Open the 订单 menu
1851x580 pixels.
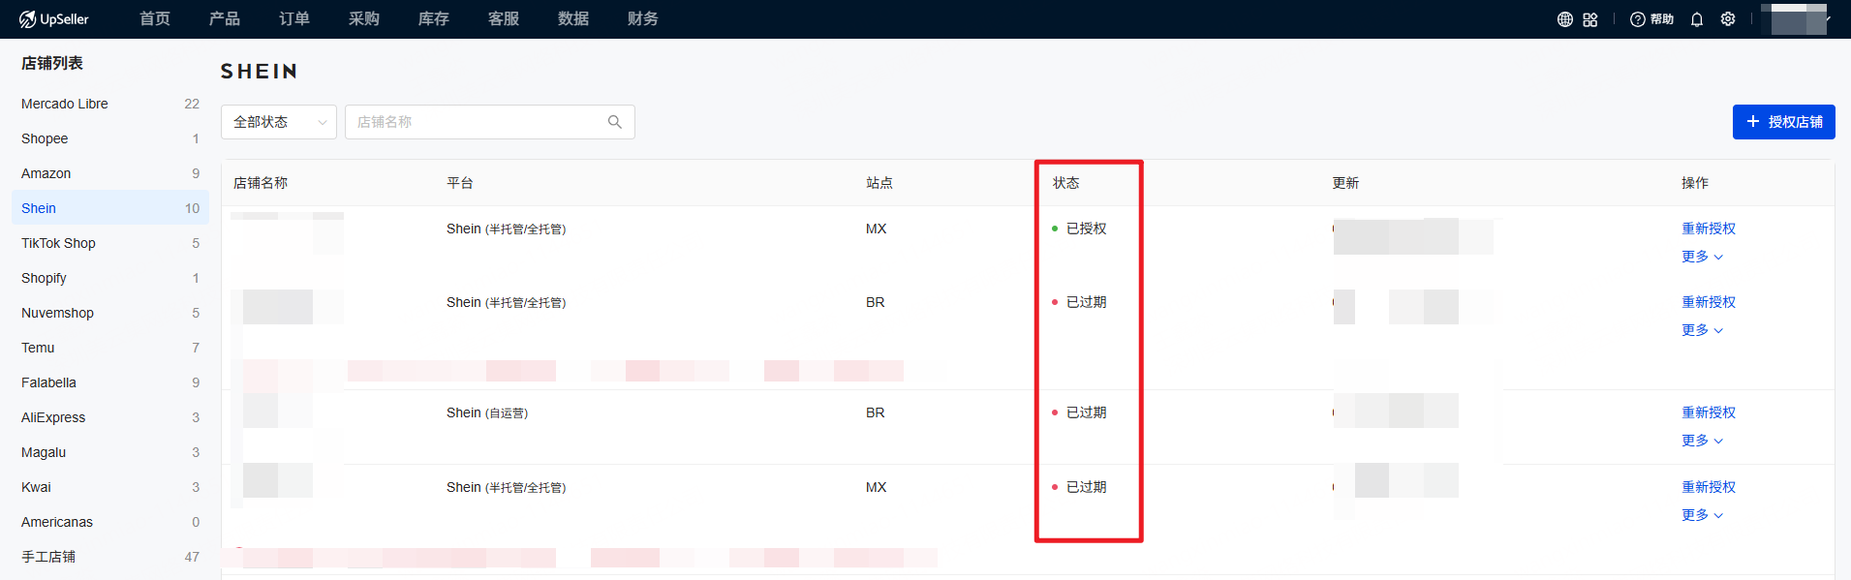pyautogui.click(x=294, y=19)
